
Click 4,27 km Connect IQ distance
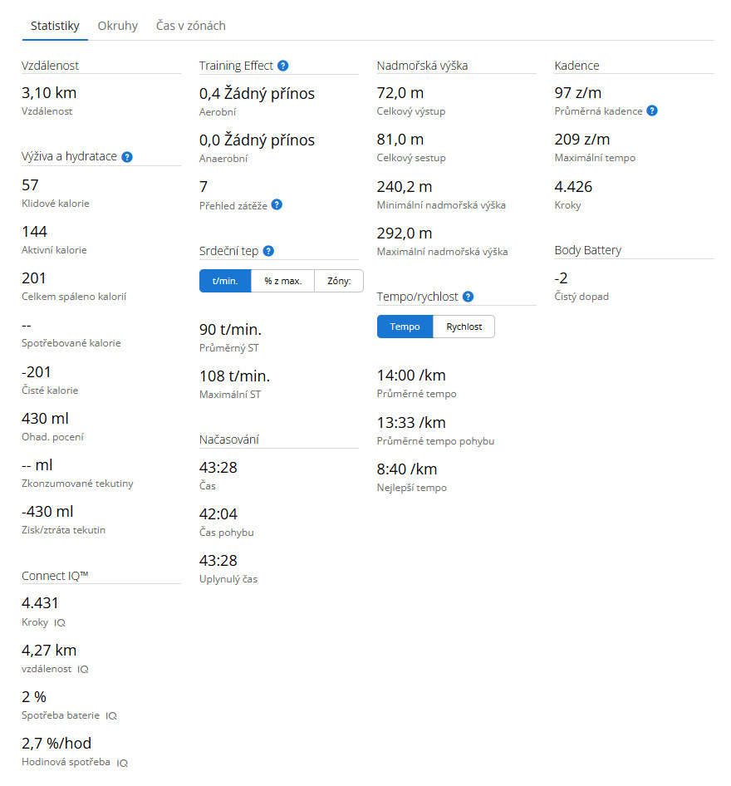[49, 651]
